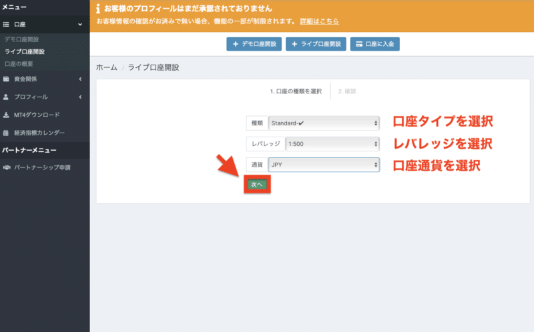Select step tab 2. 確認
The width and height of the screenshot is (534, 332).
[x=347, y=91]
